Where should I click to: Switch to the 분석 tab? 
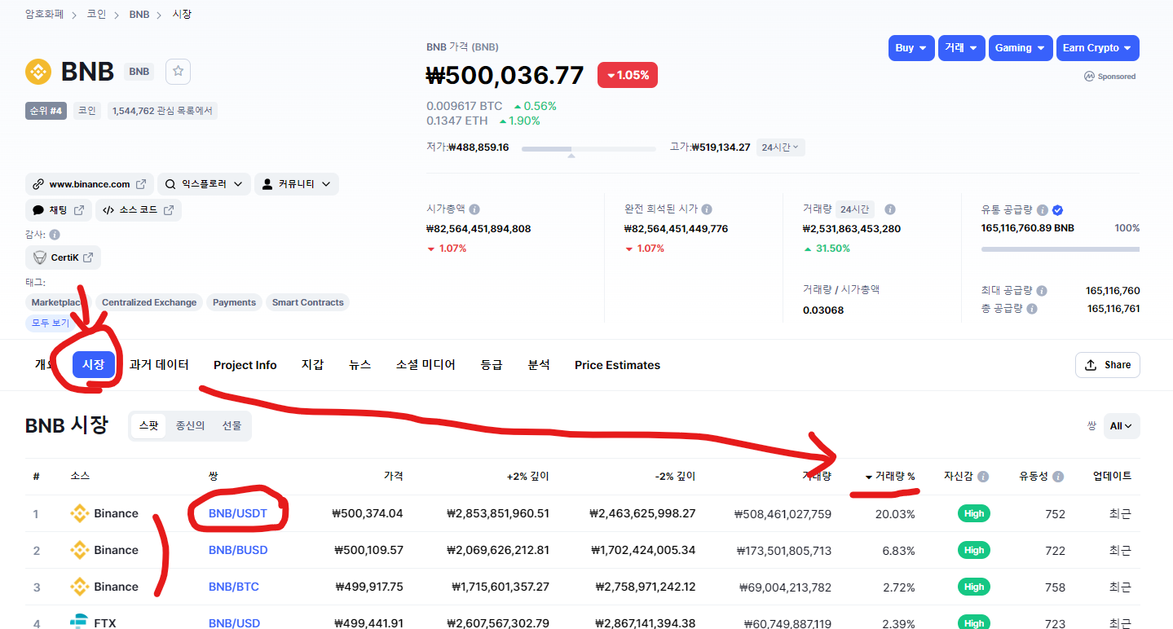point(539,365)
